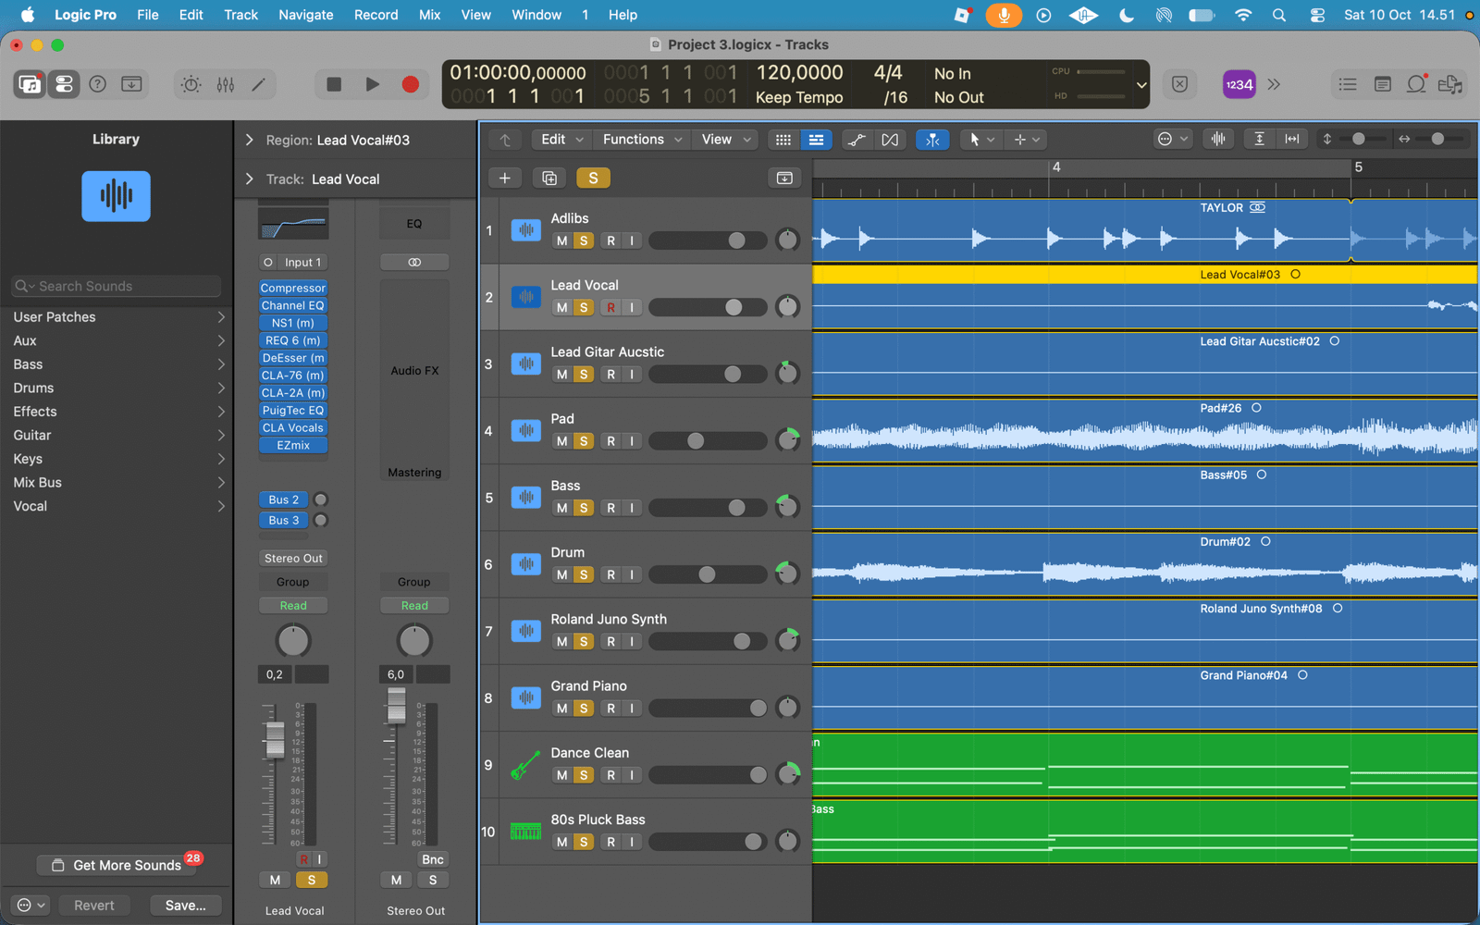1480x925 pixels.
Task: Open the Loop Browser button
Action: click(x=1416, y=84)
